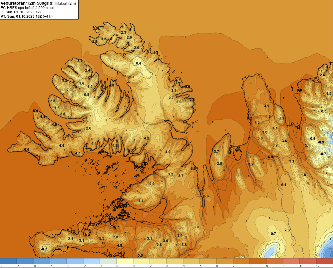
Task: Click the "5.9" temperature value on the map
Action: (187, 87)
